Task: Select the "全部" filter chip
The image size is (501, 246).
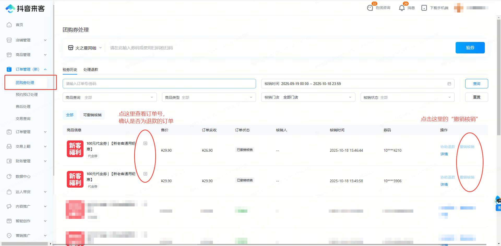Action: point(70,115)
